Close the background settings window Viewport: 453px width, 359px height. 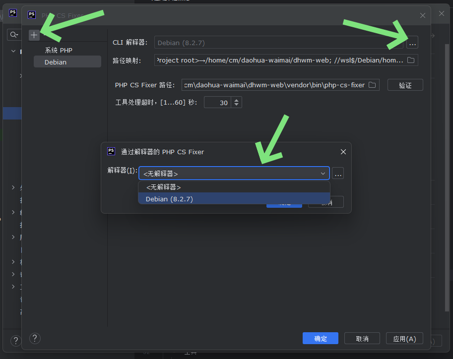tap(442, 13)
